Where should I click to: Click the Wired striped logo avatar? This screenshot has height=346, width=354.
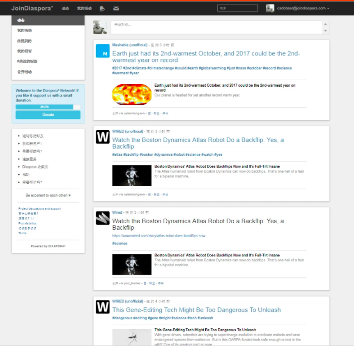(x=103, y=218)
